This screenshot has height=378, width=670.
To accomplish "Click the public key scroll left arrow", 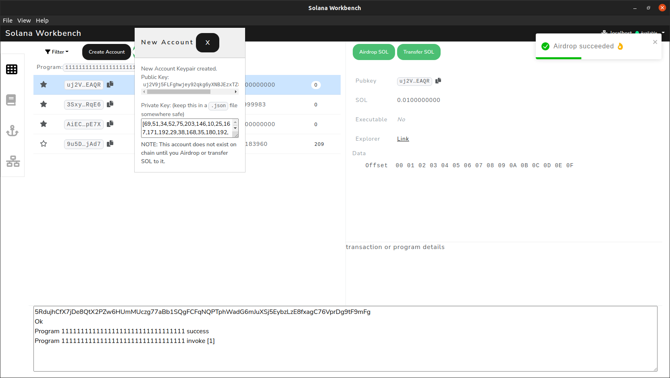I will pyautogui.click(x=144, y=92).
